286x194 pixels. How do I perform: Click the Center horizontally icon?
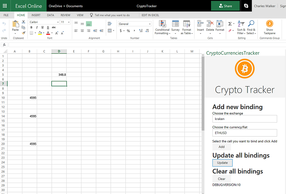82,31
